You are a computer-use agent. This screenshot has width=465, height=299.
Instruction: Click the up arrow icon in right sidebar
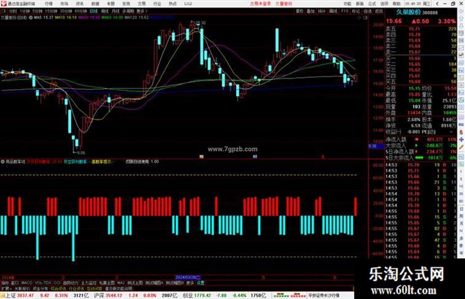pyautogui.click(x=462, y=18)
